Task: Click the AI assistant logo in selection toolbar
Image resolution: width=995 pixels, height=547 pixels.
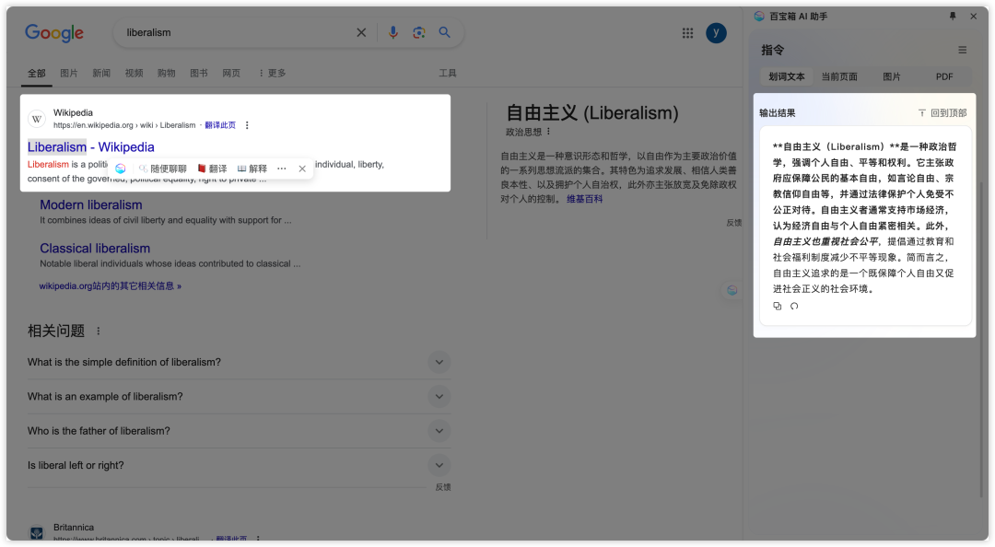Action: coord(121,169)
